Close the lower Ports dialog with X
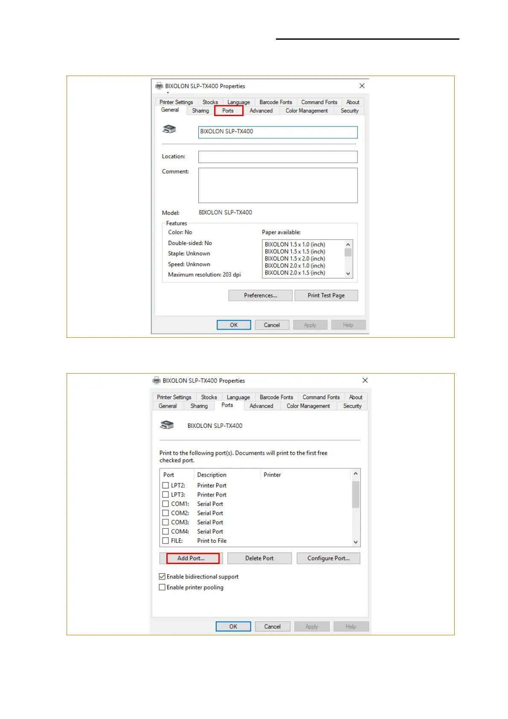The height and width of the screenshot is (719, 508). coord(365,380)
